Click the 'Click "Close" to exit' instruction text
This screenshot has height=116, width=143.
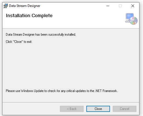pyautogui.click(x=19, y=42)
